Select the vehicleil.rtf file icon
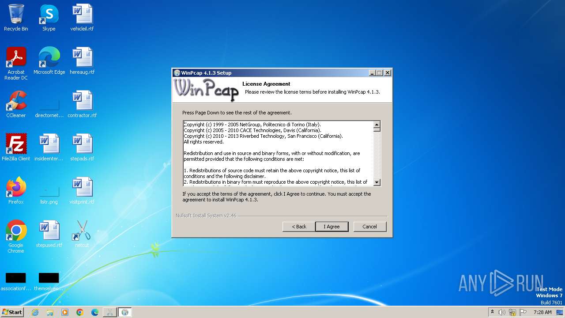Screen dimensions: 565x318 82,18
